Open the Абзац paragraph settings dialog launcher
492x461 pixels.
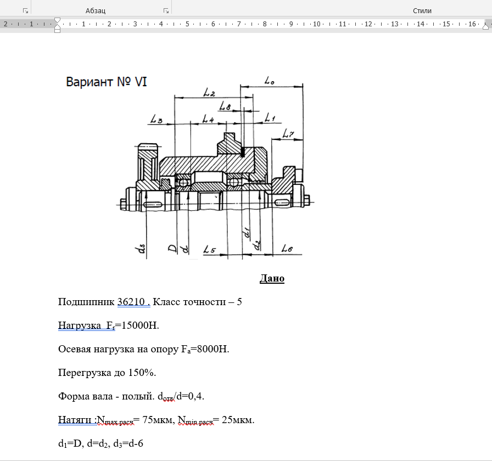(166, 10)
